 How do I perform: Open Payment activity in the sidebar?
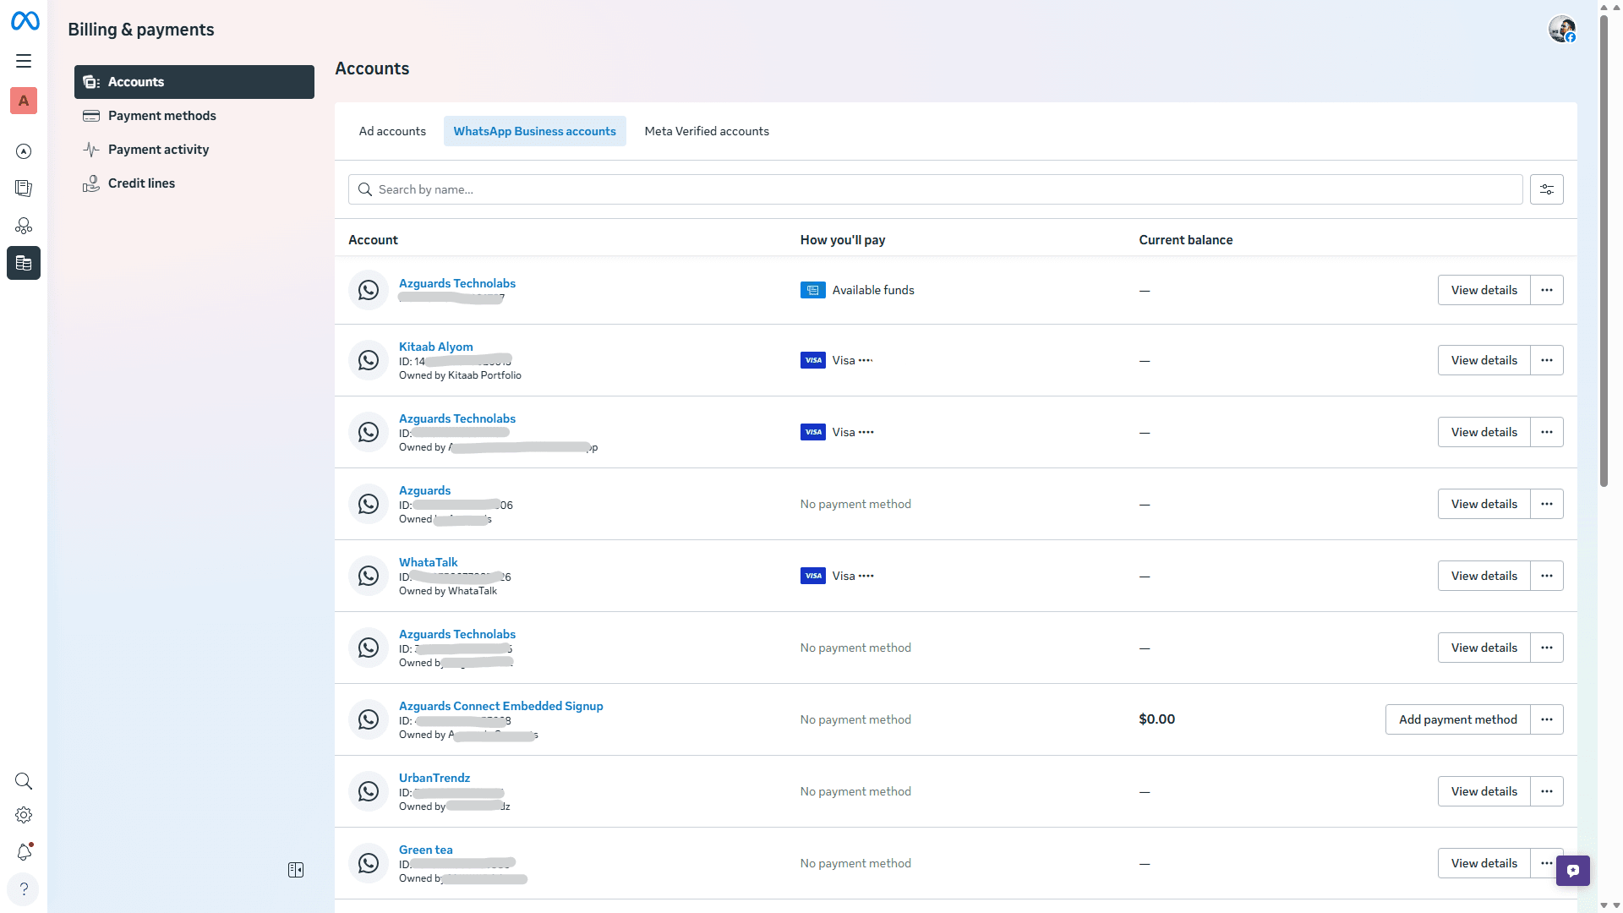194,150
